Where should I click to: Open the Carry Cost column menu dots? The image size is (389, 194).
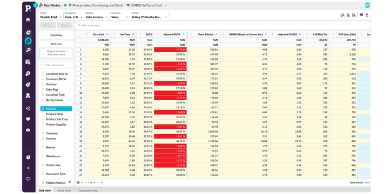88,34
